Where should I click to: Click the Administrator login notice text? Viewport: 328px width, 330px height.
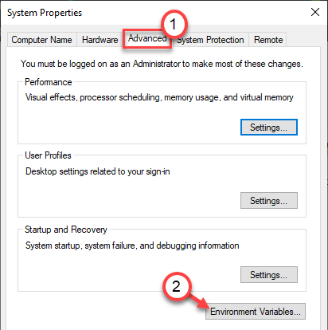[x=162, y=64]
